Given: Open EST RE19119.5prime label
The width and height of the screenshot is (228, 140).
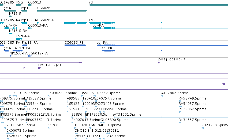Looking at the screenshot, I should click(x=26, y=93).
